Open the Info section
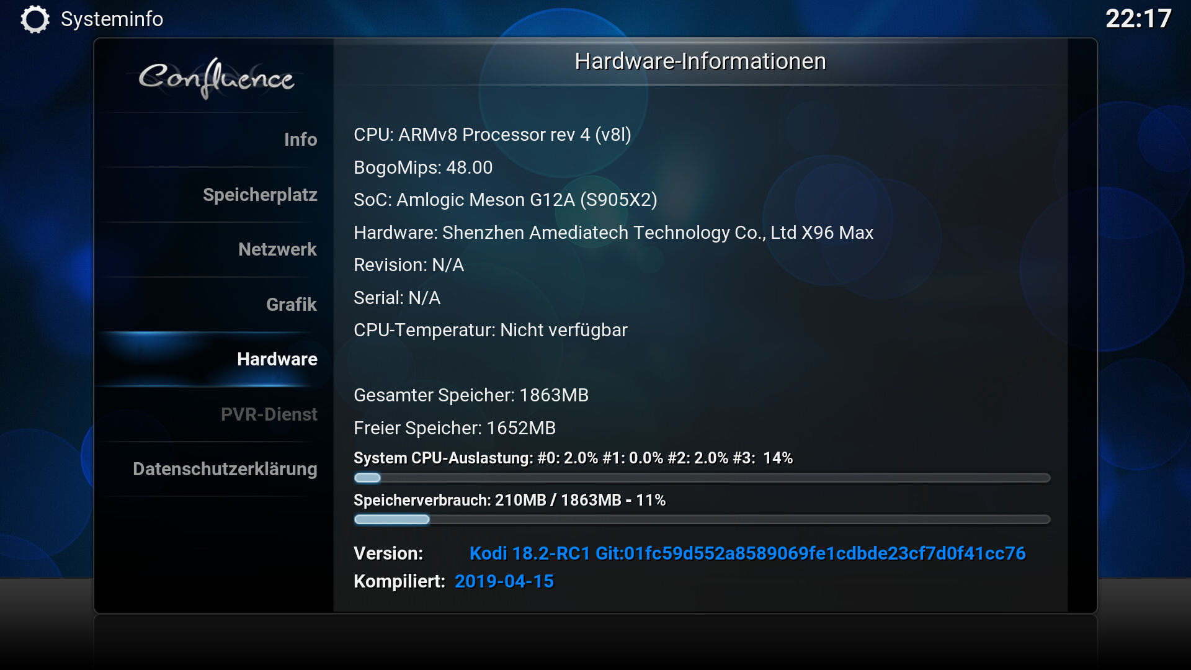The height and width of the screenshot is (670, 1191). pos(214,140)
